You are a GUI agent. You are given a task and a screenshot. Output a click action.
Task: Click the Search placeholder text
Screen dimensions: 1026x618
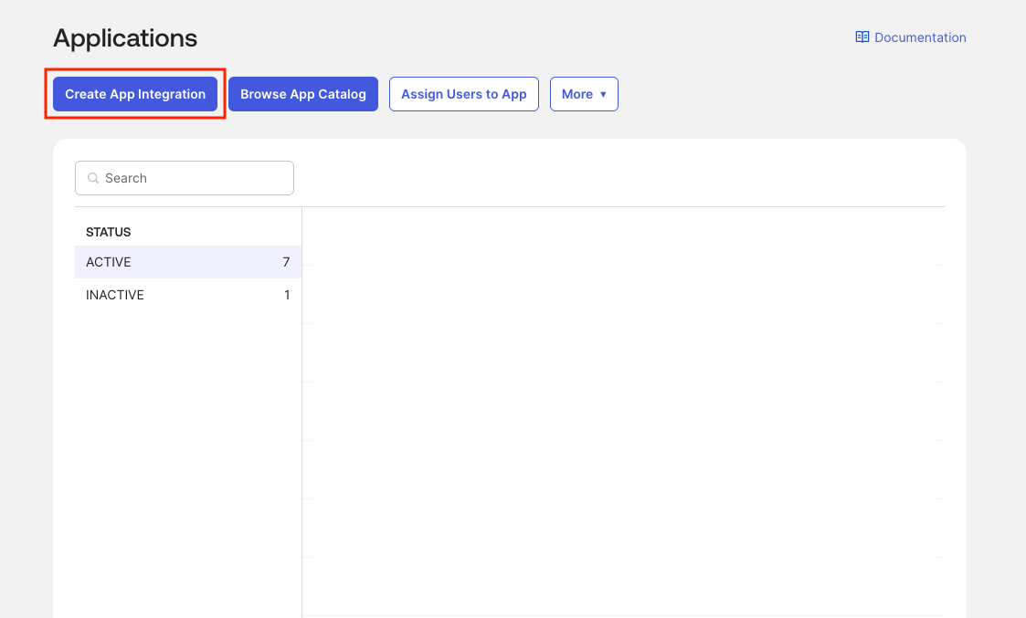pyautogui.click(x=126, y=178)
